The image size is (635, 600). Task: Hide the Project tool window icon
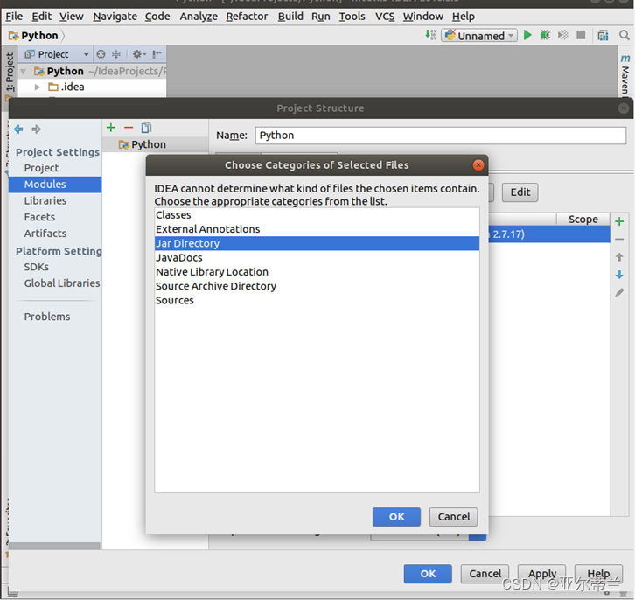click(x=157, y=54)
